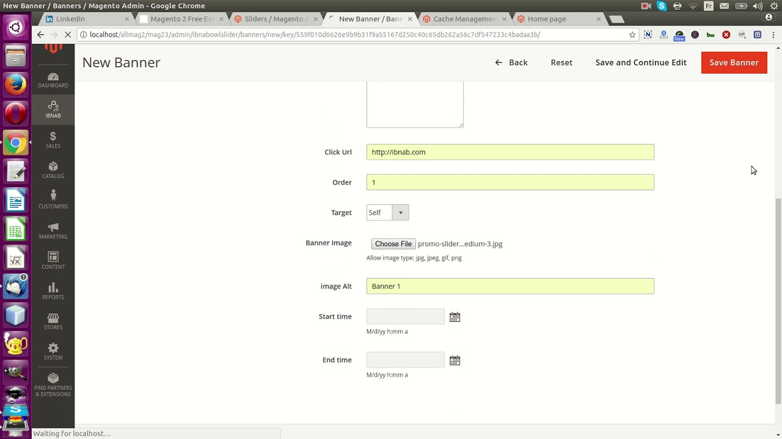Click Save and Continue Edit
The image size is (782, 439).
tap(641, 62)
